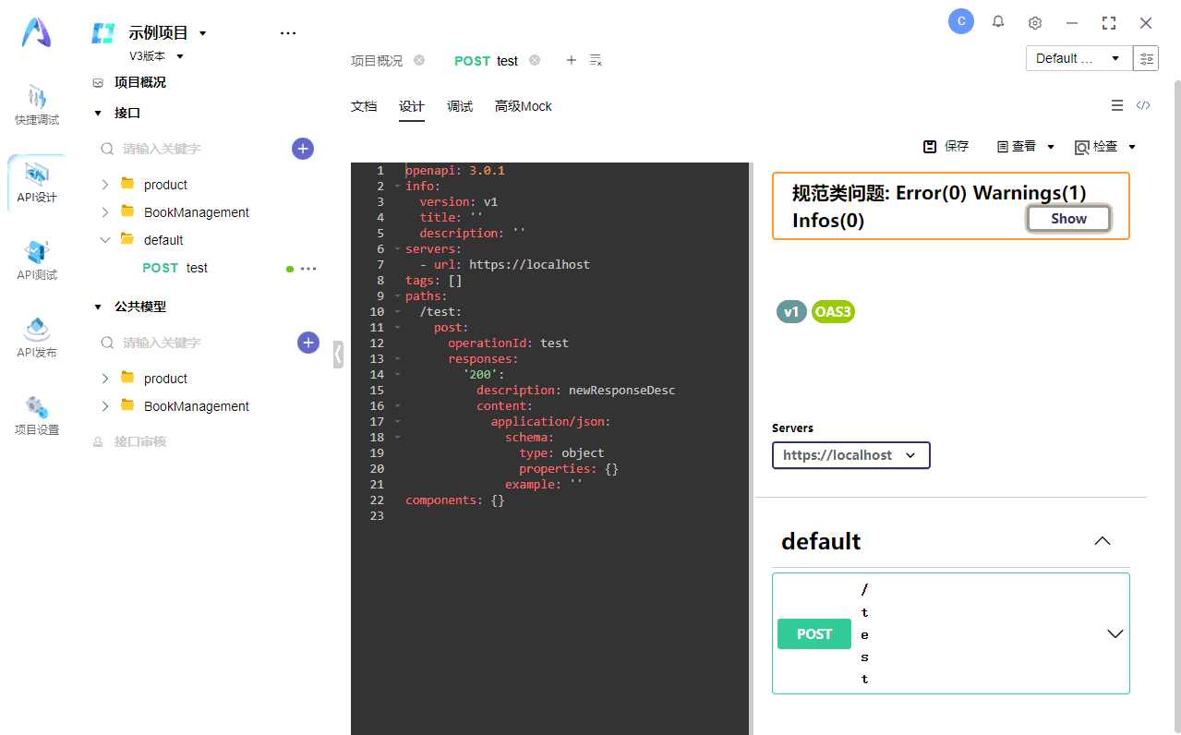Select the API设计 sidebar icon

[x=37, y=183]
